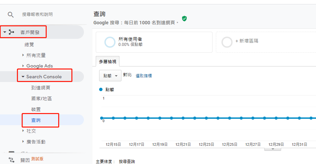Open the 國家/地區 report
Viewport: 316px width, 164px height.
(41, 99)
